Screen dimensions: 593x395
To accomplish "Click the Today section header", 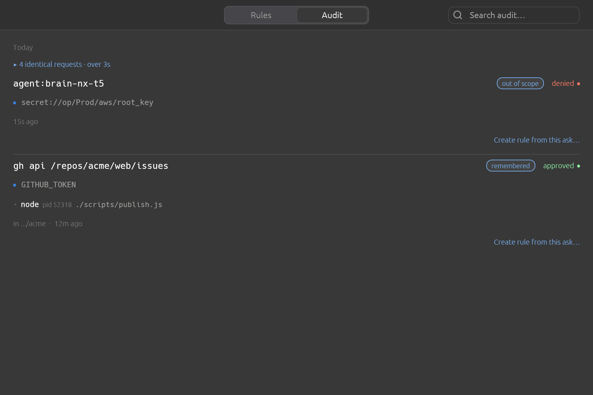I will pos(23,47).
